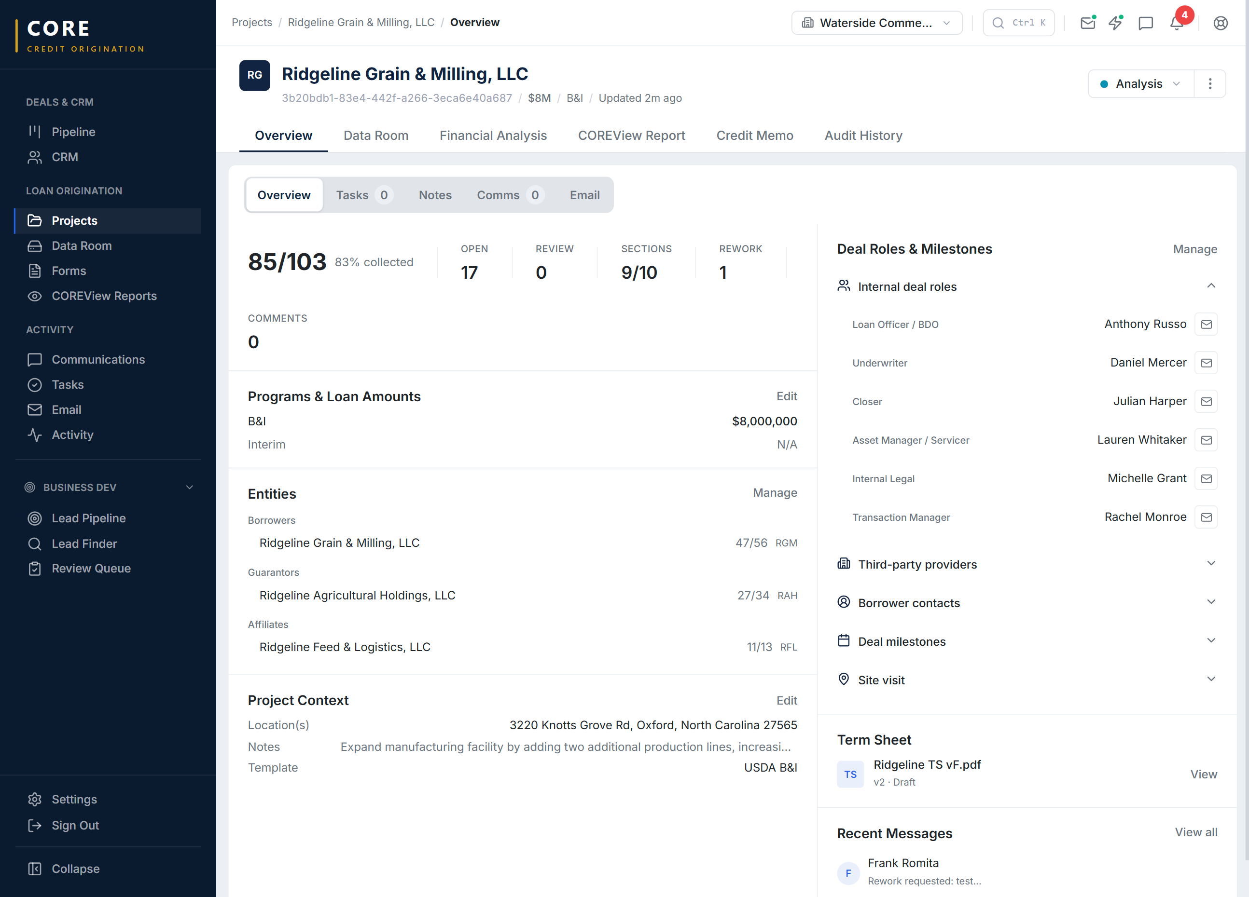Screen dimensions: 1249x897
Task: Expand the Third-party providers section
Action: [1210, 563]
